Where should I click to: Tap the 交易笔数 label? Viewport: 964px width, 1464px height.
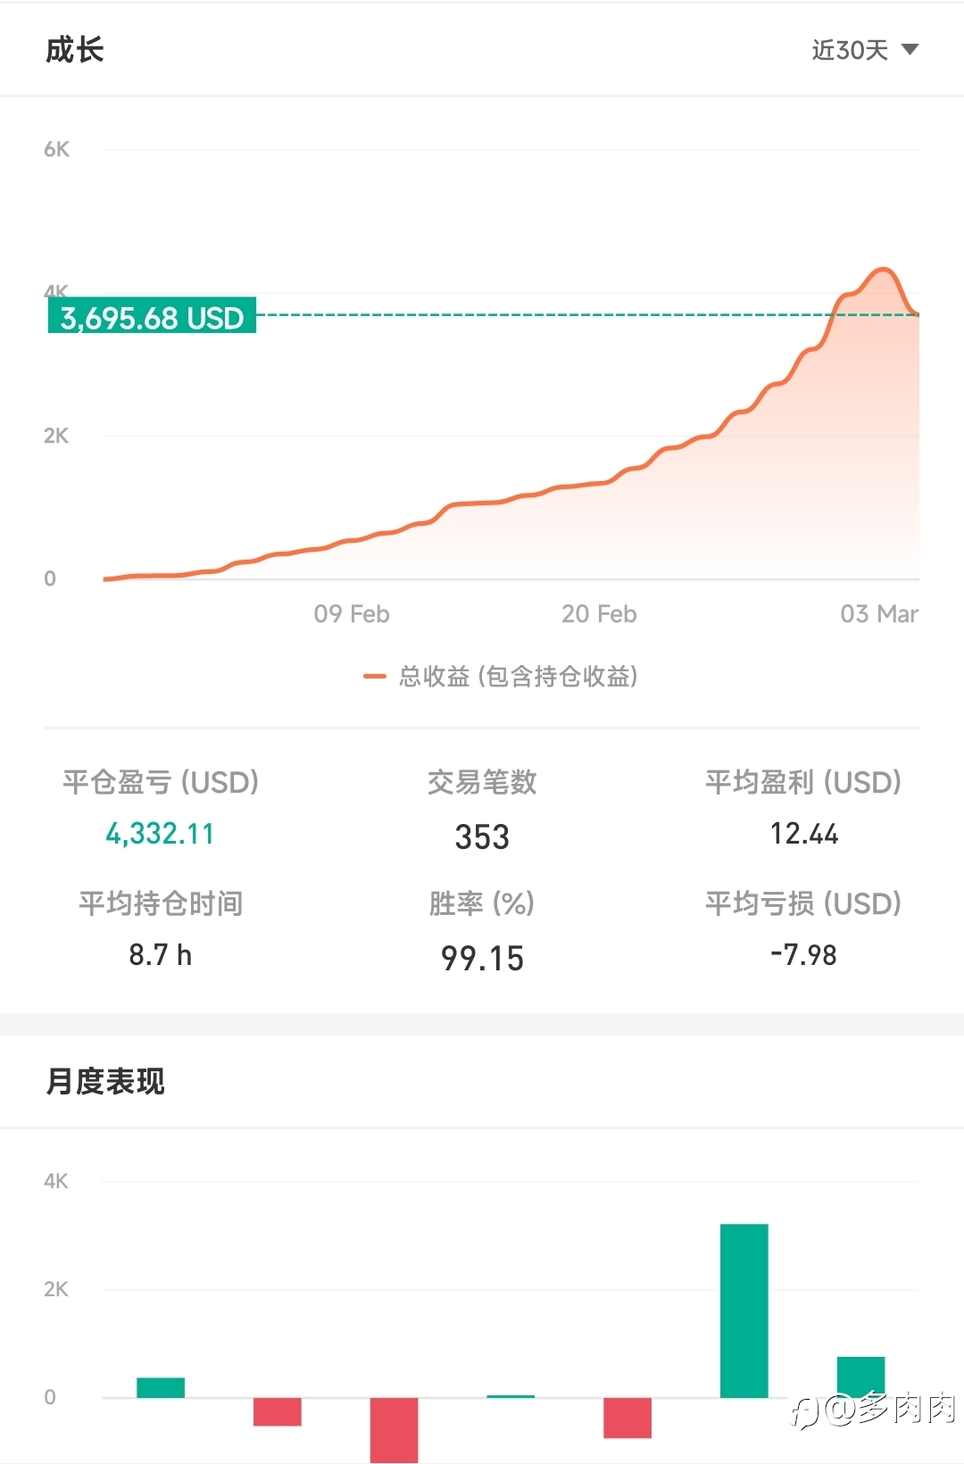(x=482, y=782)
